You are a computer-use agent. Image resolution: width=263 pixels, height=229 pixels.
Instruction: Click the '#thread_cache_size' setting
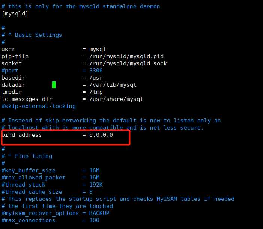(x=32, y=192)
